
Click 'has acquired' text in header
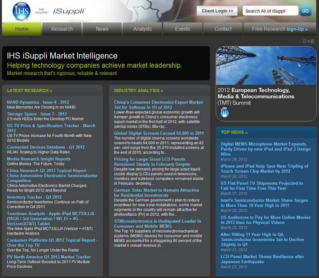pyautogui.click(x=41, y=11)
